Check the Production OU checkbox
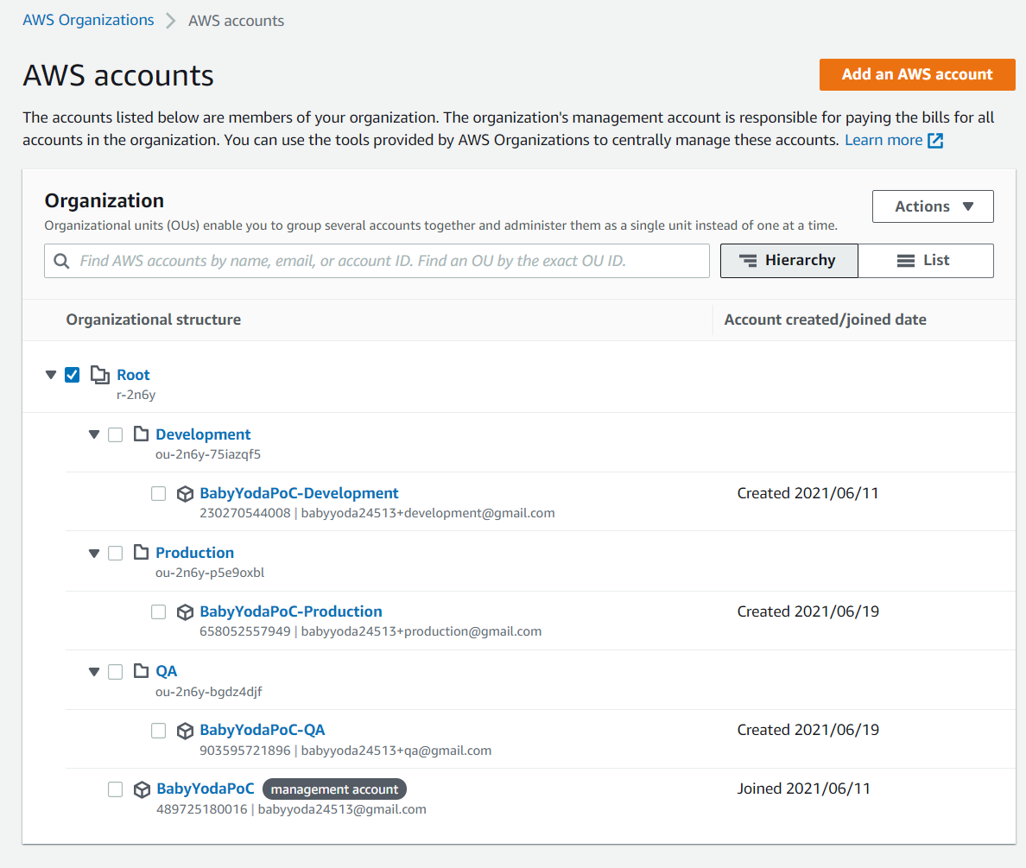 click(115, 553)
